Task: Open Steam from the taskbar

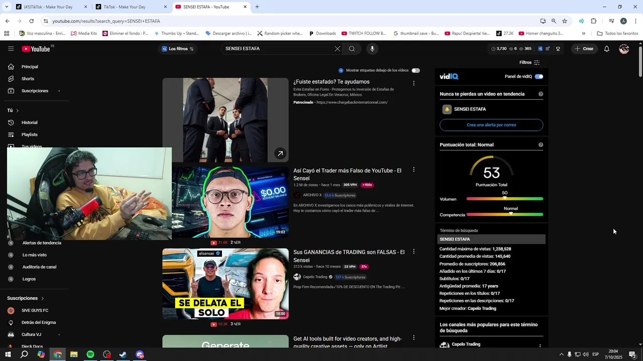Action: point(123,354)
